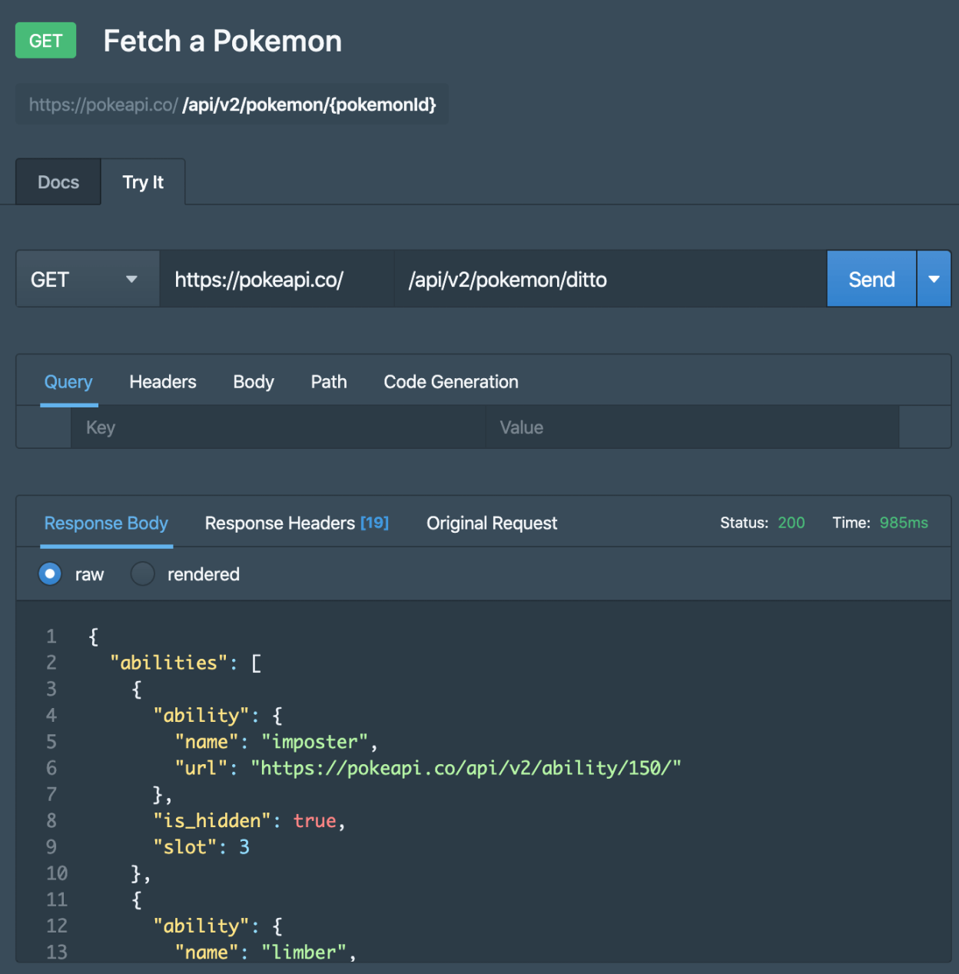Click the "is_hidden" true value
The height and width of the screenshot is (974, 959).
(315, 821)
